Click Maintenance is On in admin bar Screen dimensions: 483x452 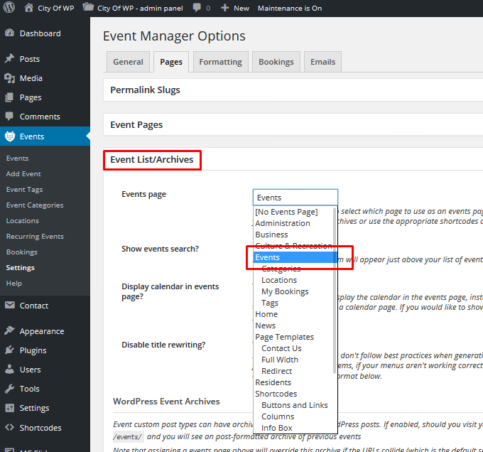[x=289, y=8]
